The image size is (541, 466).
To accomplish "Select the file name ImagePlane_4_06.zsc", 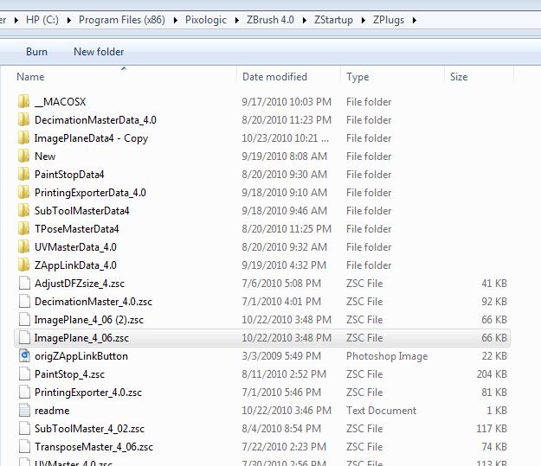I will [x=81, y=338].
